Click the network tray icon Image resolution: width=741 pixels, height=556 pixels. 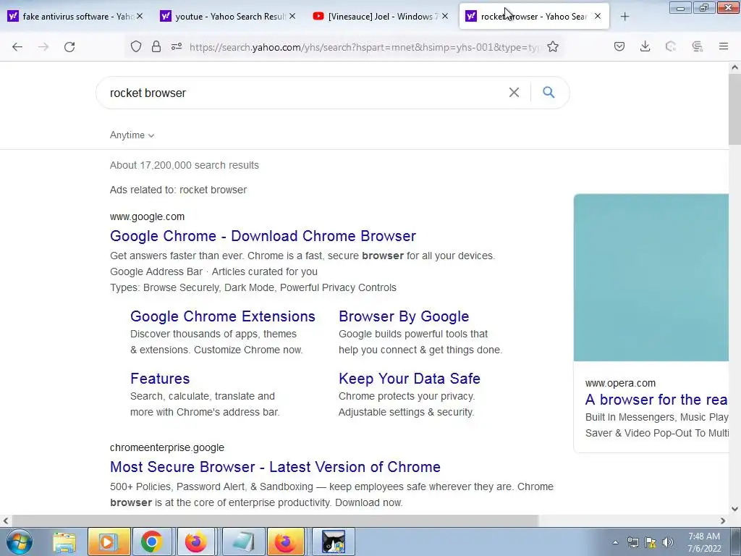(x=632, y=542)
